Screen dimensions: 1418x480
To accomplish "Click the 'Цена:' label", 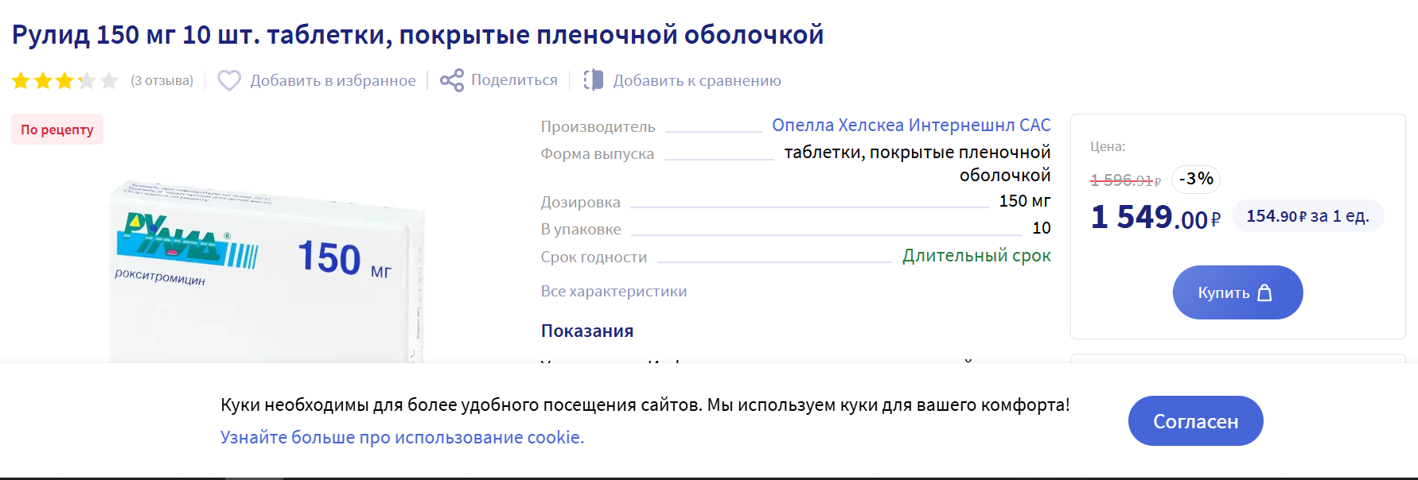I will (x=1108, y=146).
